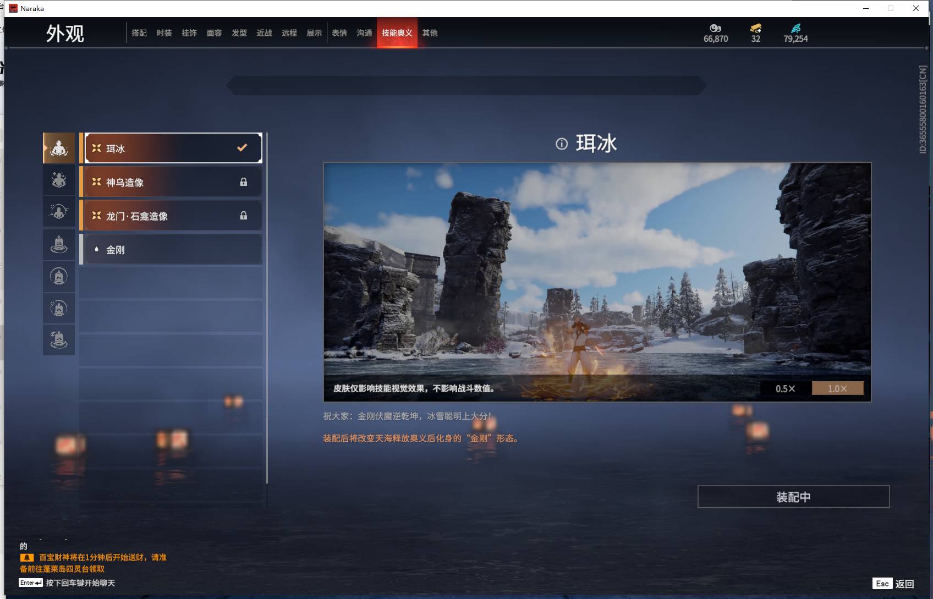Click the 装配中 equip button

point(793,497)
